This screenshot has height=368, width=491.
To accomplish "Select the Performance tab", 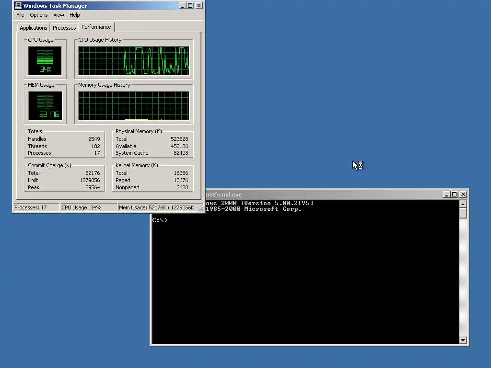I will (x=96, y=27).
